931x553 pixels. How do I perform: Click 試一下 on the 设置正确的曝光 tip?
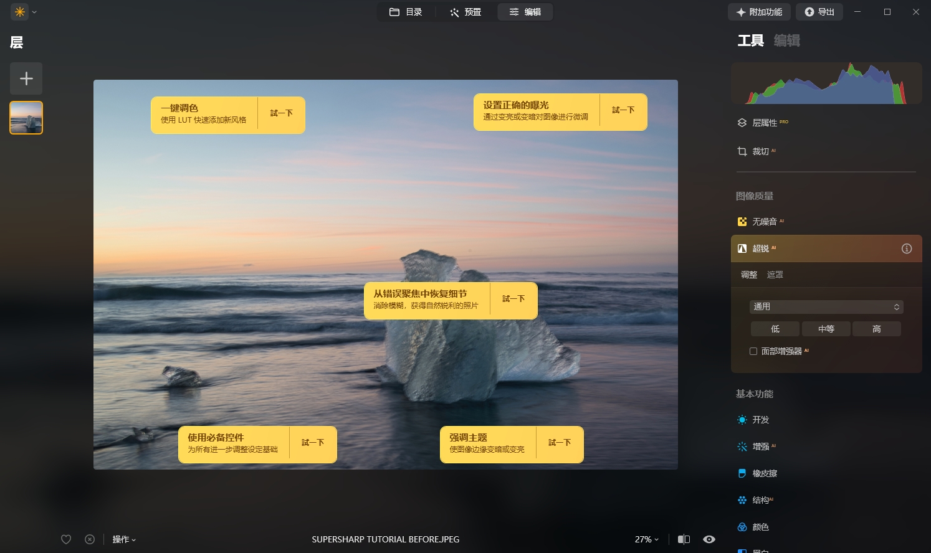click(623, 110)
